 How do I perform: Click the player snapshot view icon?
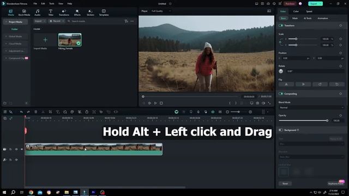click(269, 11)
